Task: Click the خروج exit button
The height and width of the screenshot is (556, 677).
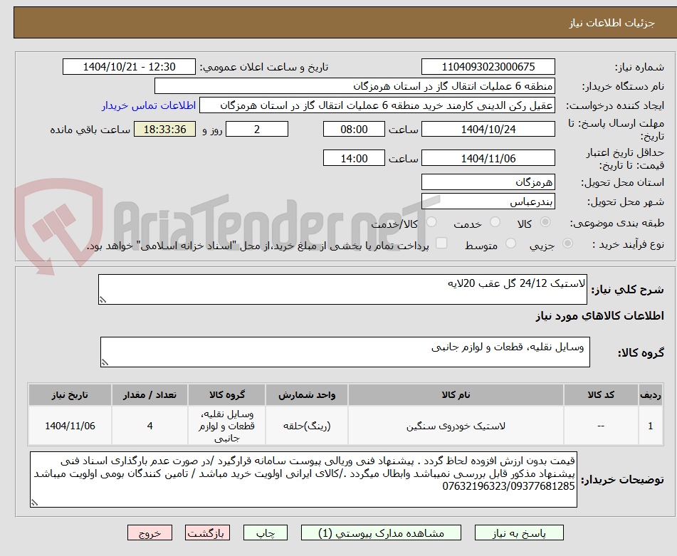Action: [149, 533]
